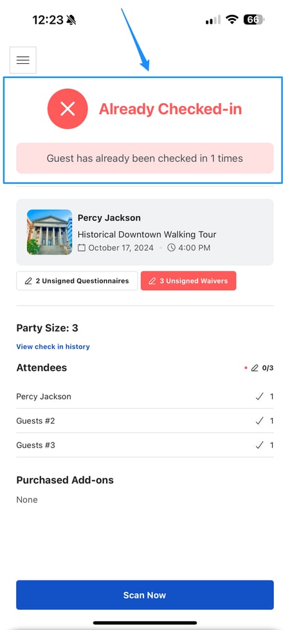This screenshot has height=630, width=290.
Task: Tap the clock icon beside 4:00 PM
Action: [171, 248]
